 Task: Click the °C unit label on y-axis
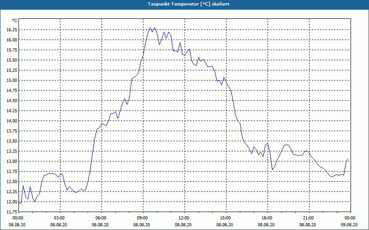click(x=15, y=21)
